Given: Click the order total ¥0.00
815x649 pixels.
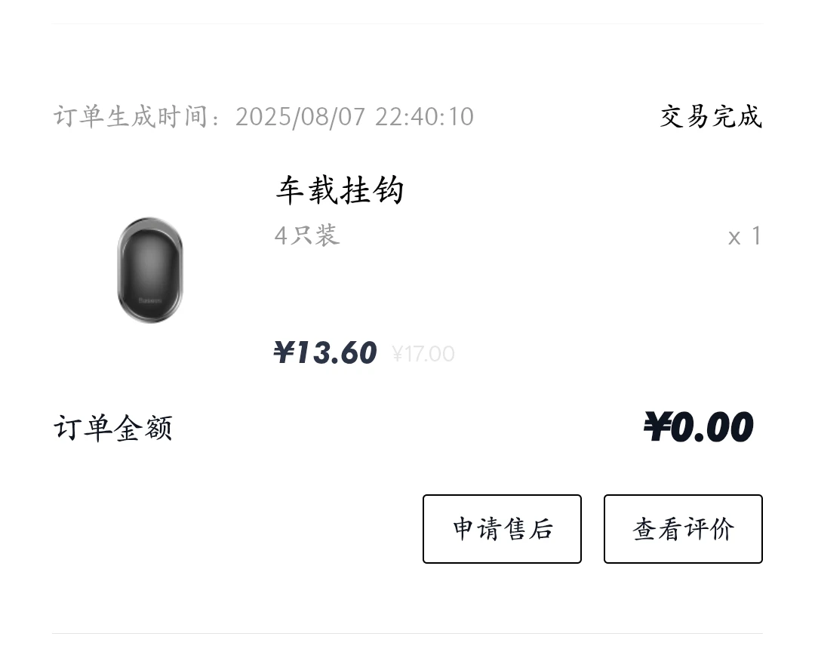Looking at the screenshot, I should click(x=698, y=427).
